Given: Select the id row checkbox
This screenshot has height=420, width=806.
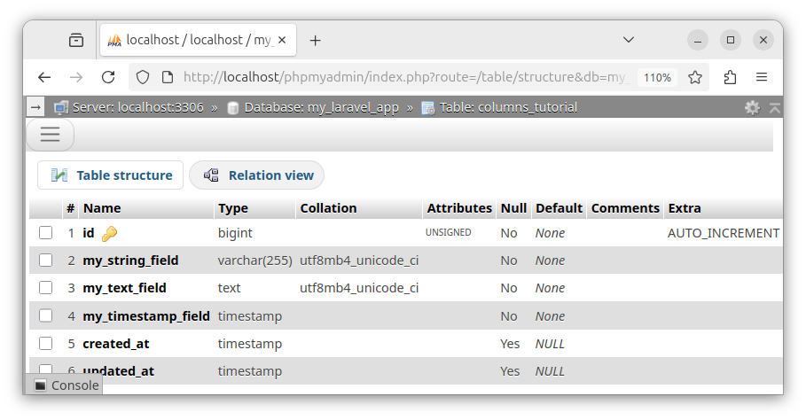Looking at the screenshot, I should tap(46, 233).
